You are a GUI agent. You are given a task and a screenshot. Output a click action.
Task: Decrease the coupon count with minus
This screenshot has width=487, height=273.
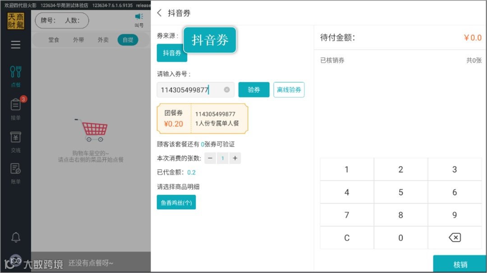point(210,158)
